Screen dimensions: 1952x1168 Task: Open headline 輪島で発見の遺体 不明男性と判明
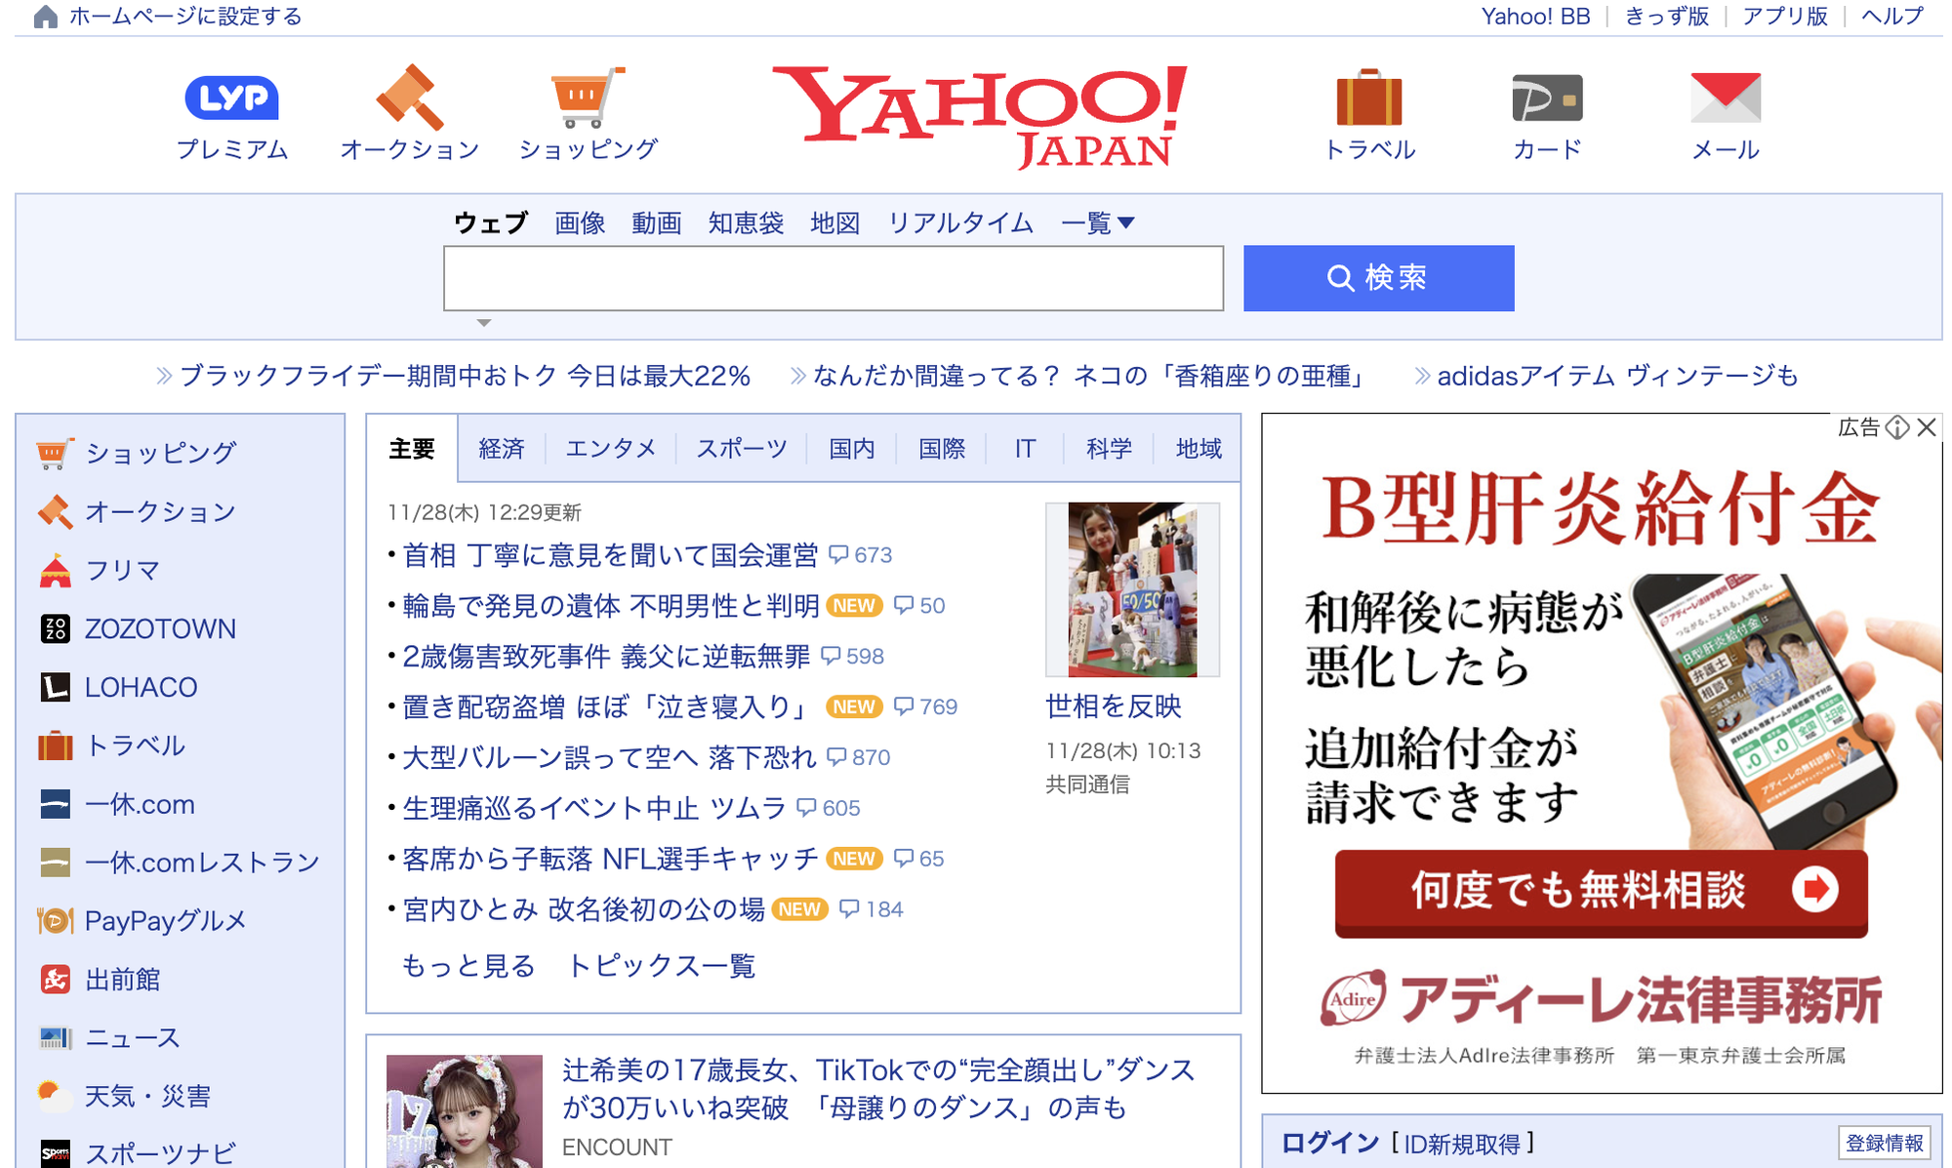[610, 606]
